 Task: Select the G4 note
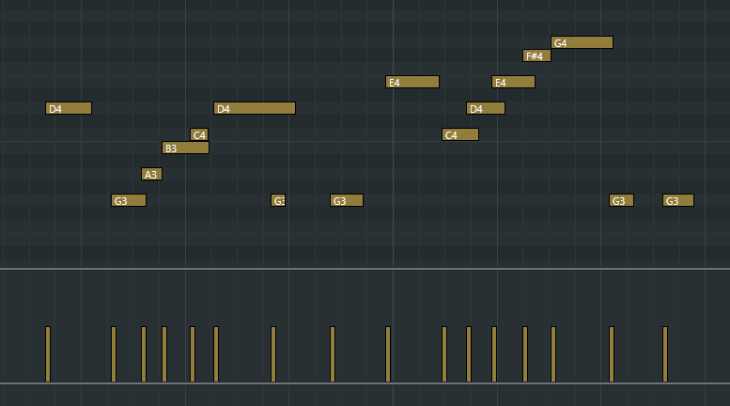click(x=582, y=42)
